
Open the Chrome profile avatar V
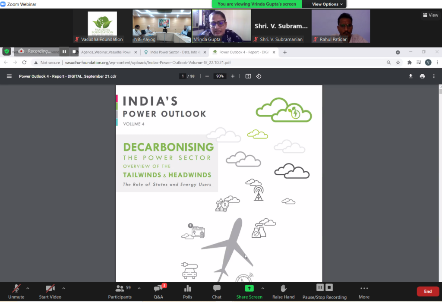click(428, 63)
